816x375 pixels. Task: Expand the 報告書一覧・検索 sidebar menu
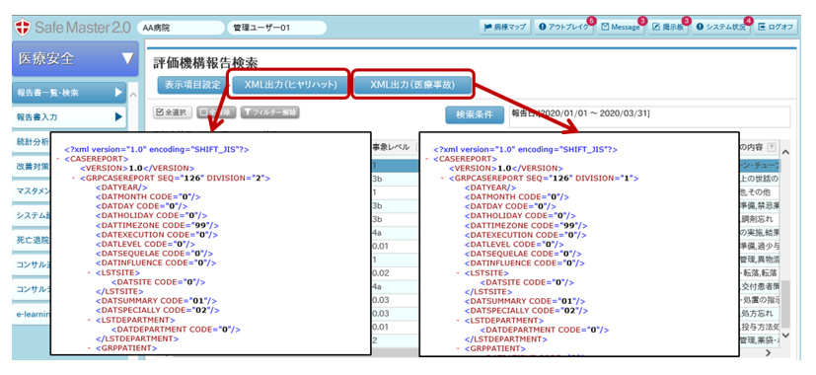(x=69, y=93)
